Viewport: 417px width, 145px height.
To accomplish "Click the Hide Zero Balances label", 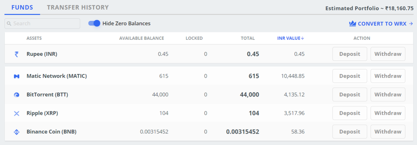I will 126,23.
